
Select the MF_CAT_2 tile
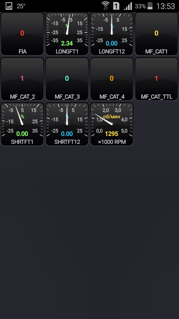pos(22,79)
